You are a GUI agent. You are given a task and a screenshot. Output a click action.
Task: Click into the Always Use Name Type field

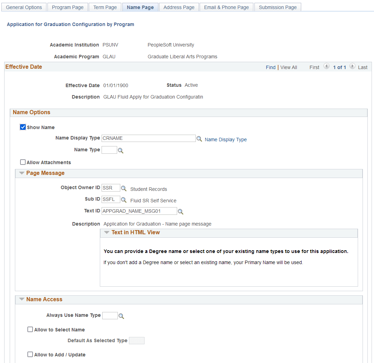click(110, 315)
